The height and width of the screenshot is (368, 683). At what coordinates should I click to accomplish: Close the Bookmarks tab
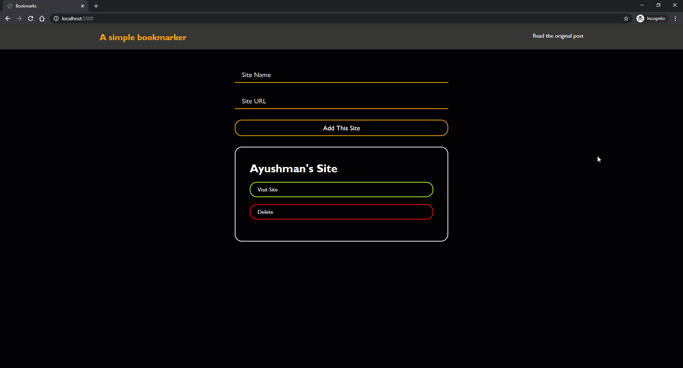pos(83,6)
